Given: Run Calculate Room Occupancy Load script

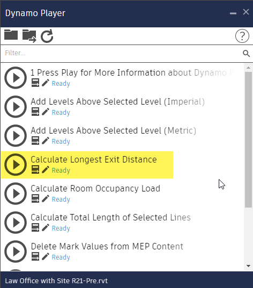Looking at the screenshot, I should 16,194.
